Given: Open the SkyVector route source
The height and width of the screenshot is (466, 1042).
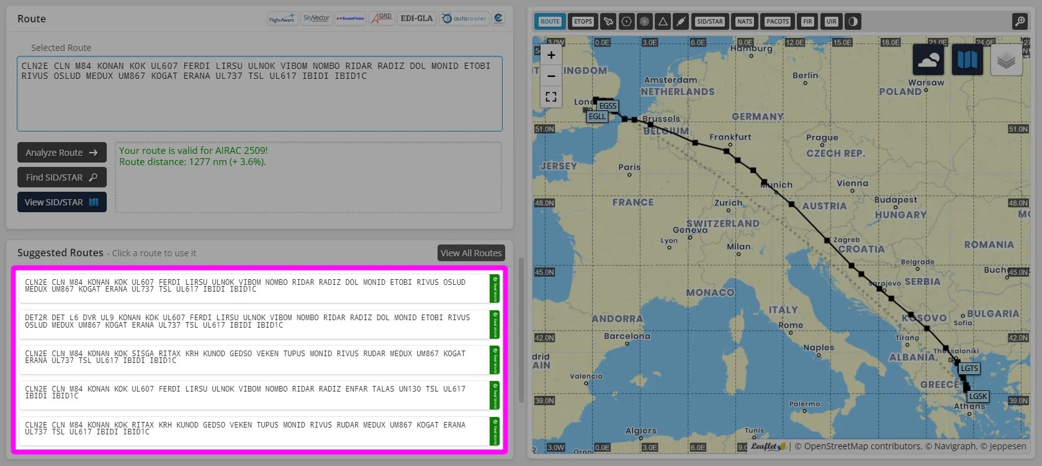Looking at the screenshot, I should tap(316, 19).
